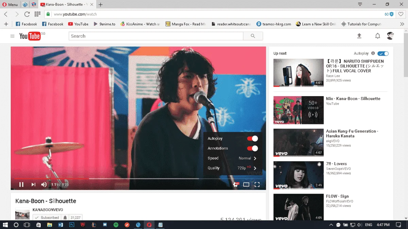The width and height of the screenshot is (408, 229).
Task: Open the KissAnime bookmark
Action: [140, 24]
